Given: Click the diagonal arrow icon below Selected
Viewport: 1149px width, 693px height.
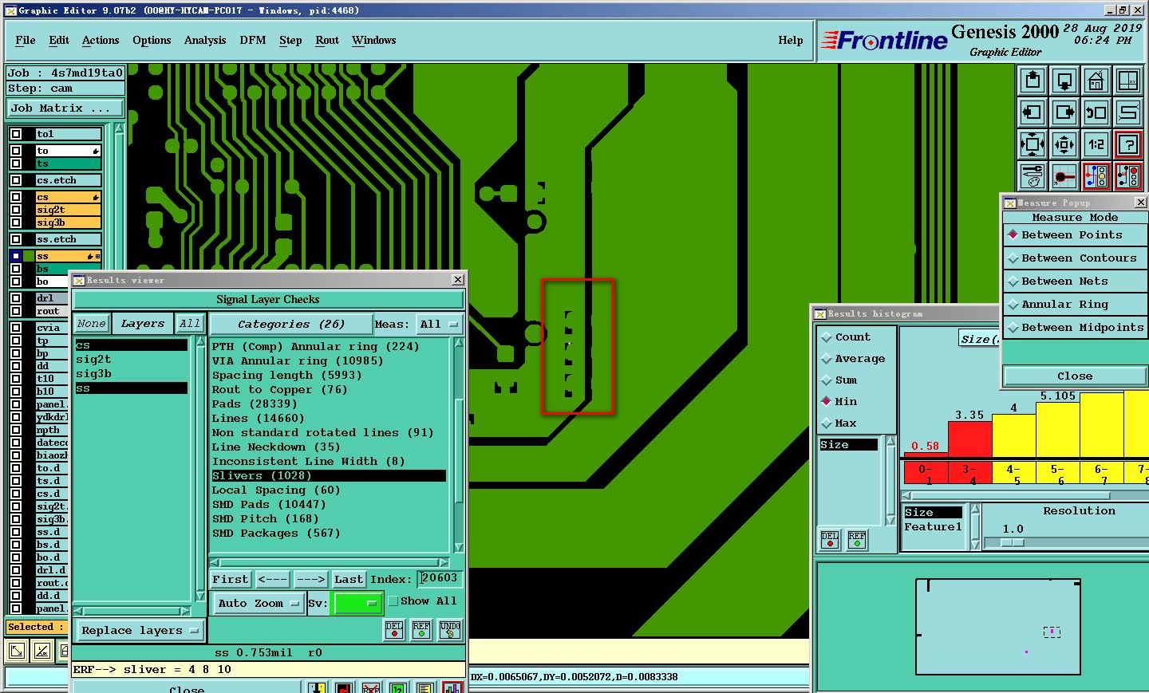Looking at the screenshot, I should (x=16, y=652).
